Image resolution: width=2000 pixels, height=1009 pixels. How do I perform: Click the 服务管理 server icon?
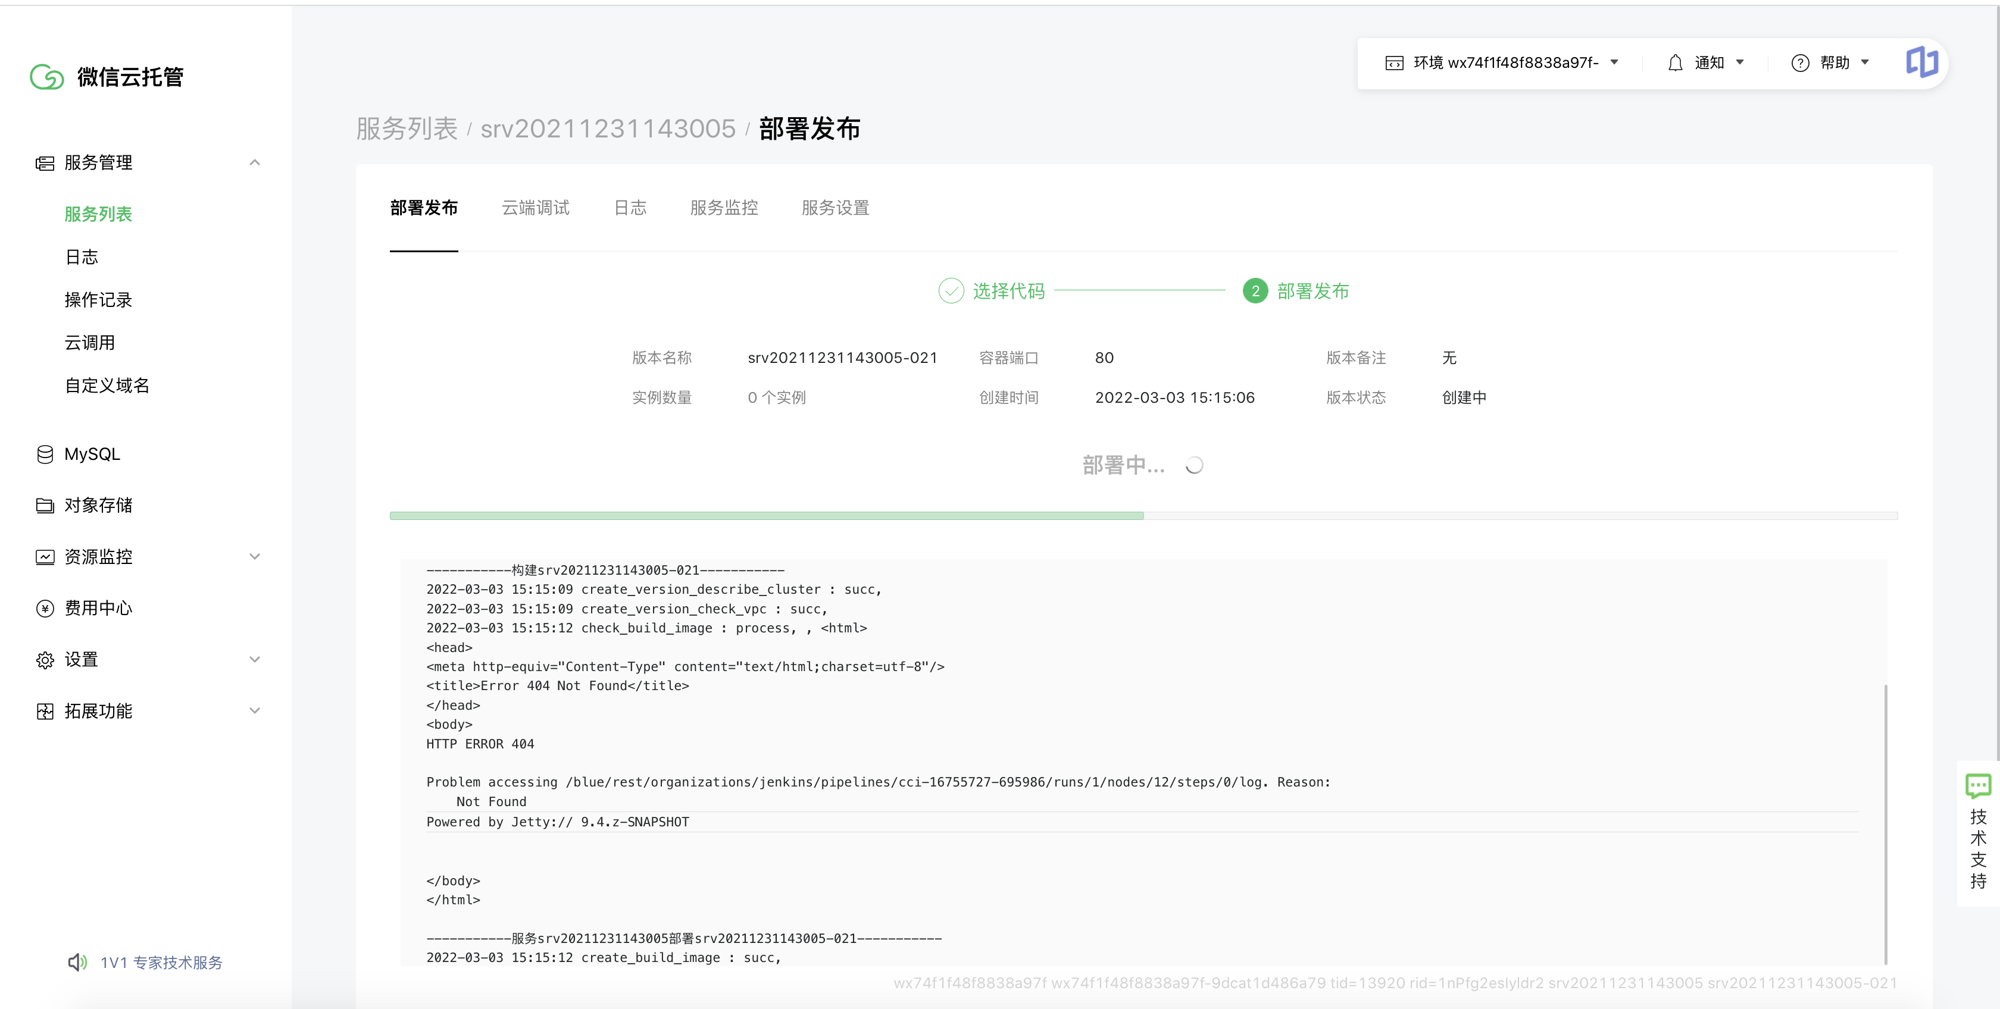click(x=45, y=163)
